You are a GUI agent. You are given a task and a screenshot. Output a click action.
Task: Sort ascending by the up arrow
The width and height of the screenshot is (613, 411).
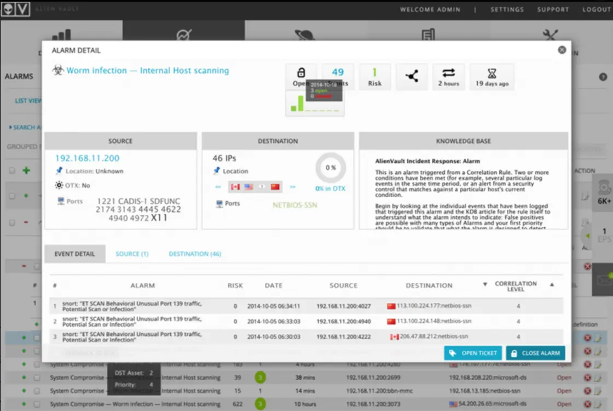pos(552,284)
